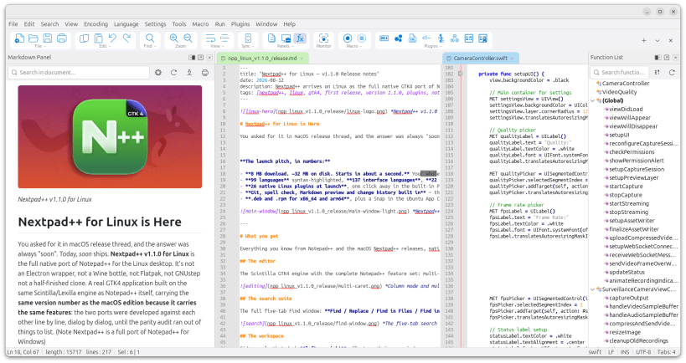Refresh the Markdown Panel preview
The image size is (686, 363).
(173, 73)
